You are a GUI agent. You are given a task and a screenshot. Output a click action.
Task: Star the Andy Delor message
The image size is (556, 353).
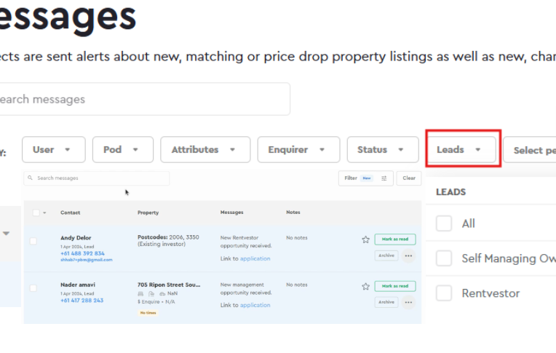click(365, 240)
